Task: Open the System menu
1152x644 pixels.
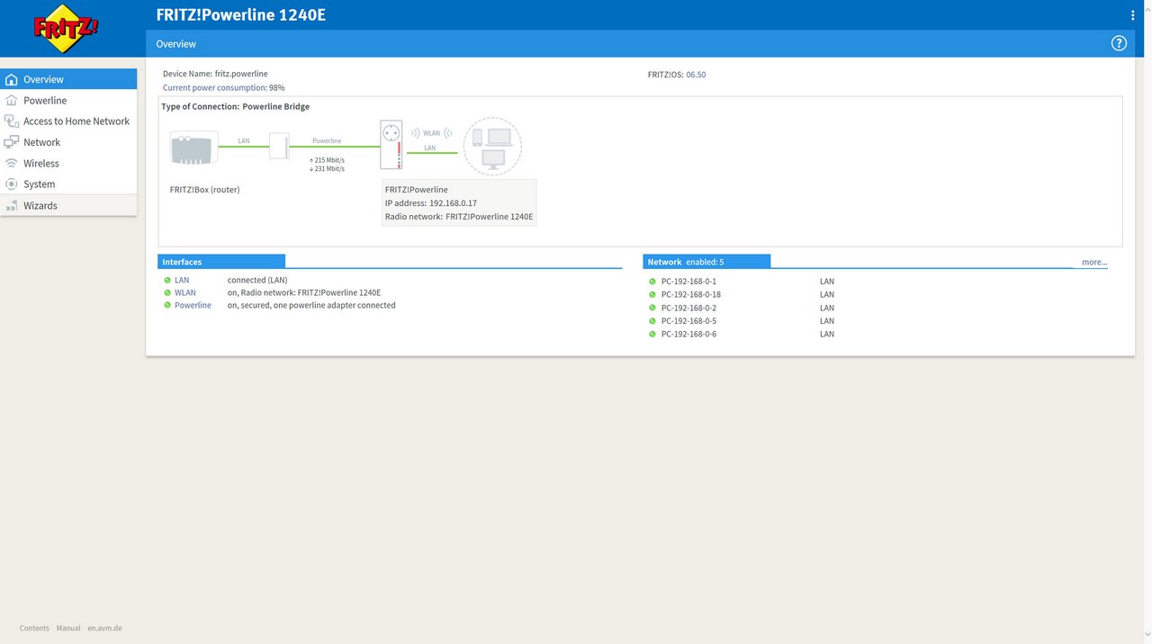Action: click(68, 184)
